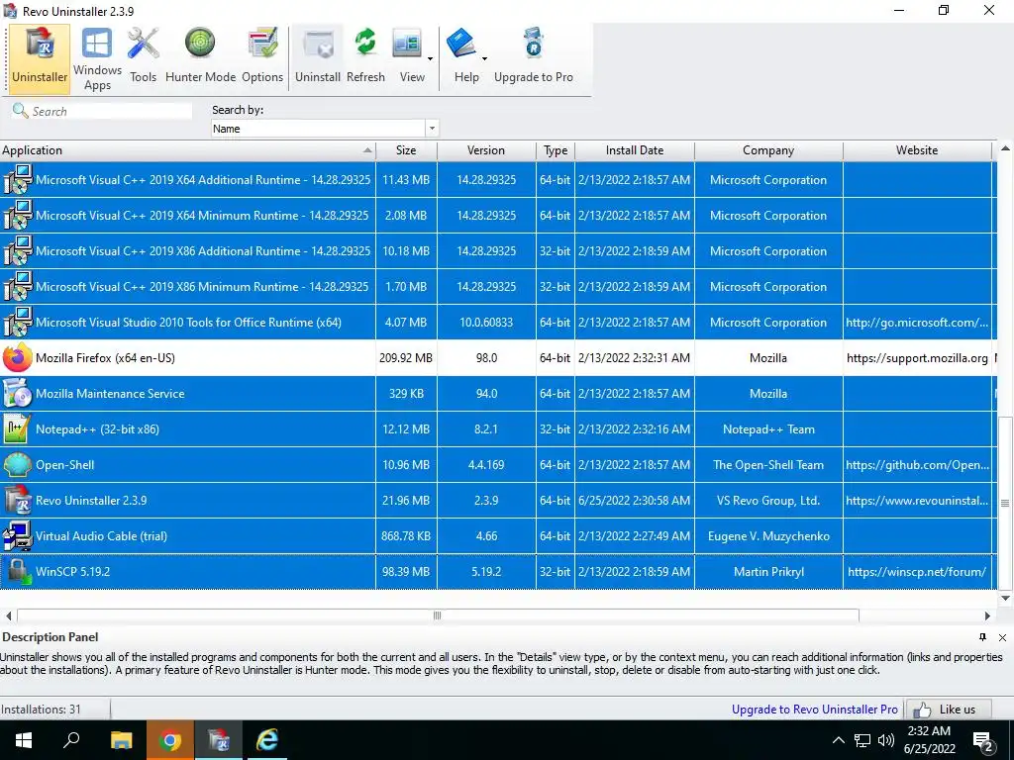Click the Like us button

click(949, 709)
